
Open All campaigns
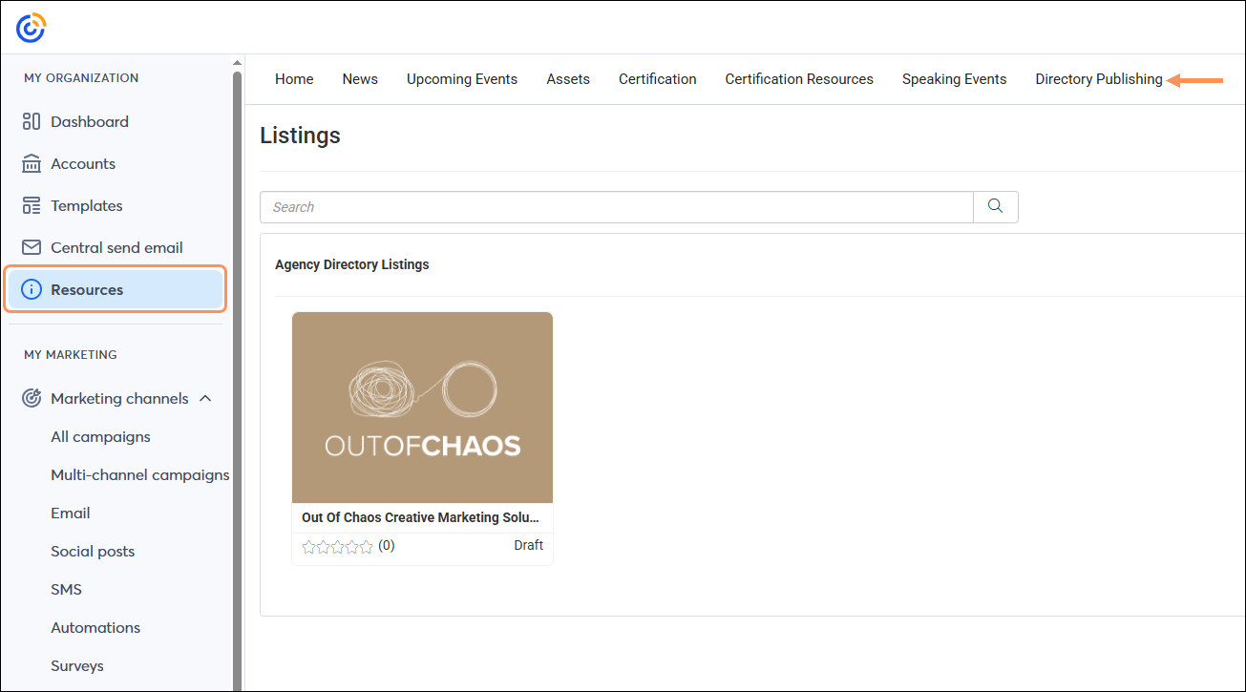101,436
